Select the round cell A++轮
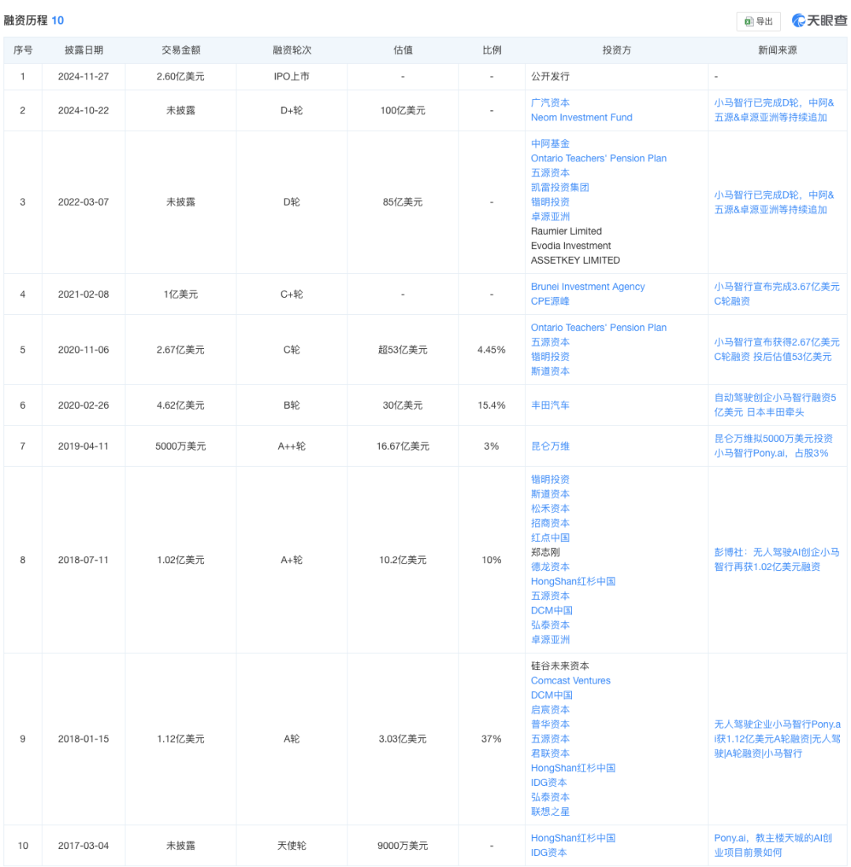Image resolution: width=851 pixels, height=867 pixels. [x=292, y=446]
